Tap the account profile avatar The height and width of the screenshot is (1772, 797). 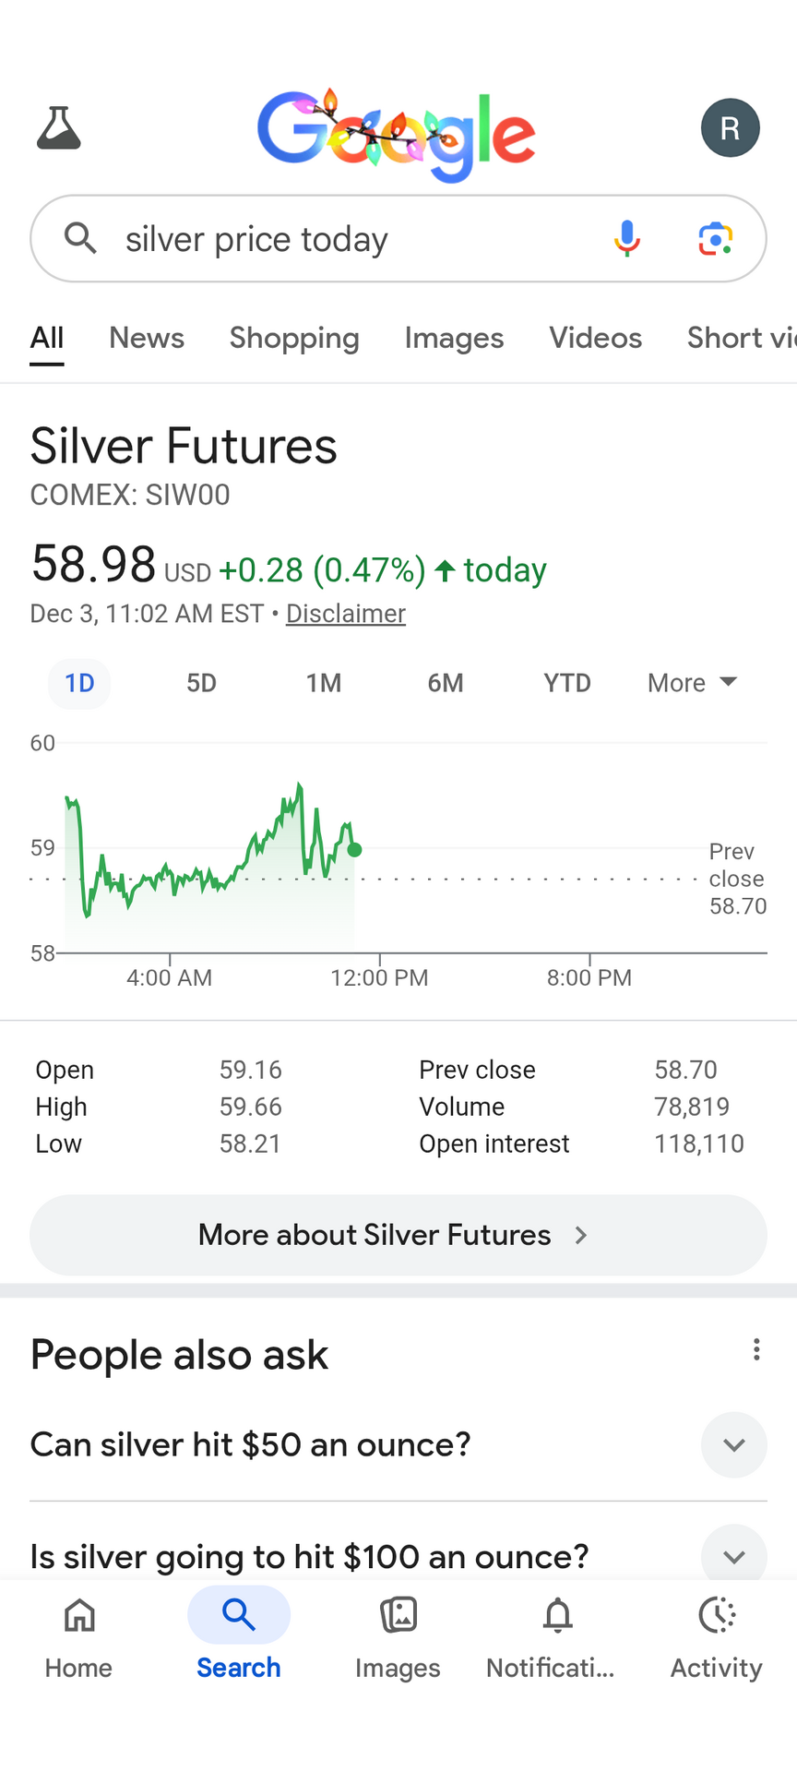(x=730, y=128)
